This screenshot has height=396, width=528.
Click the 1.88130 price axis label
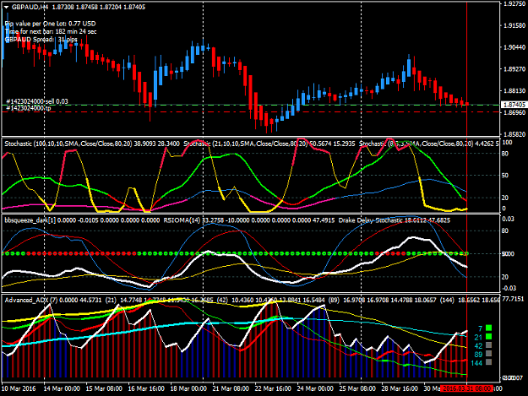[x=514, y=91]
